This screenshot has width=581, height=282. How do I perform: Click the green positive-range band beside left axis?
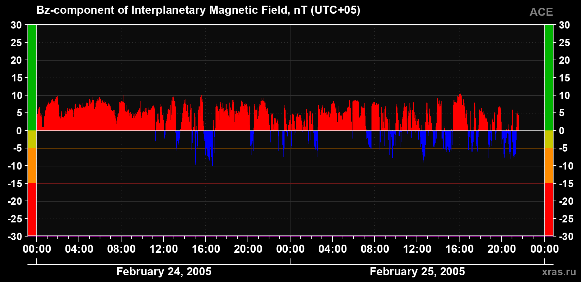point(32,78)
